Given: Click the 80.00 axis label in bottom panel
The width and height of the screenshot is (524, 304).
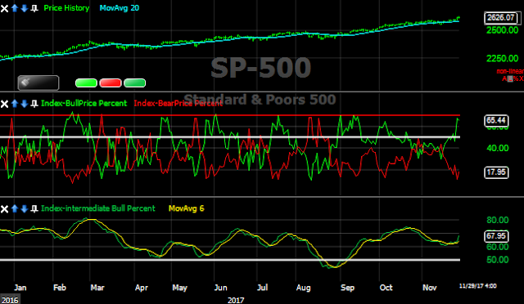Looking at the screenshot, I should click(x=498, y=220).
